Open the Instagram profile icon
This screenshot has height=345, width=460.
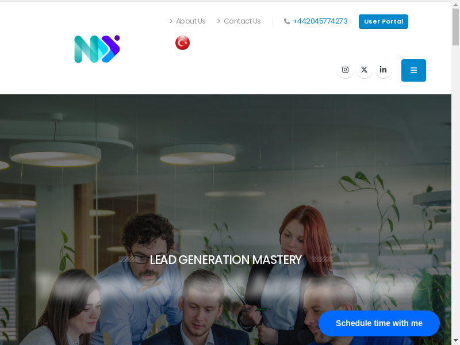click(x=346, y=70)
